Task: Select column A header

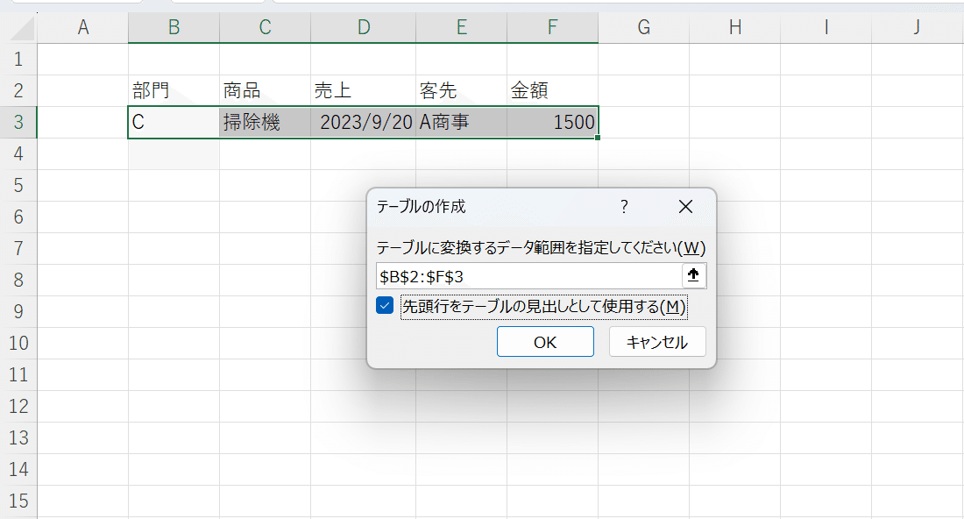Action: tap(83, 28)
